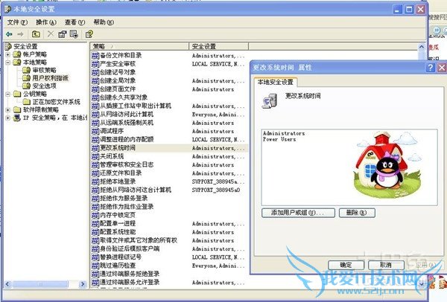
Task: Select the 备份文件和目录 policy row
Action: (x=169, y=56)
